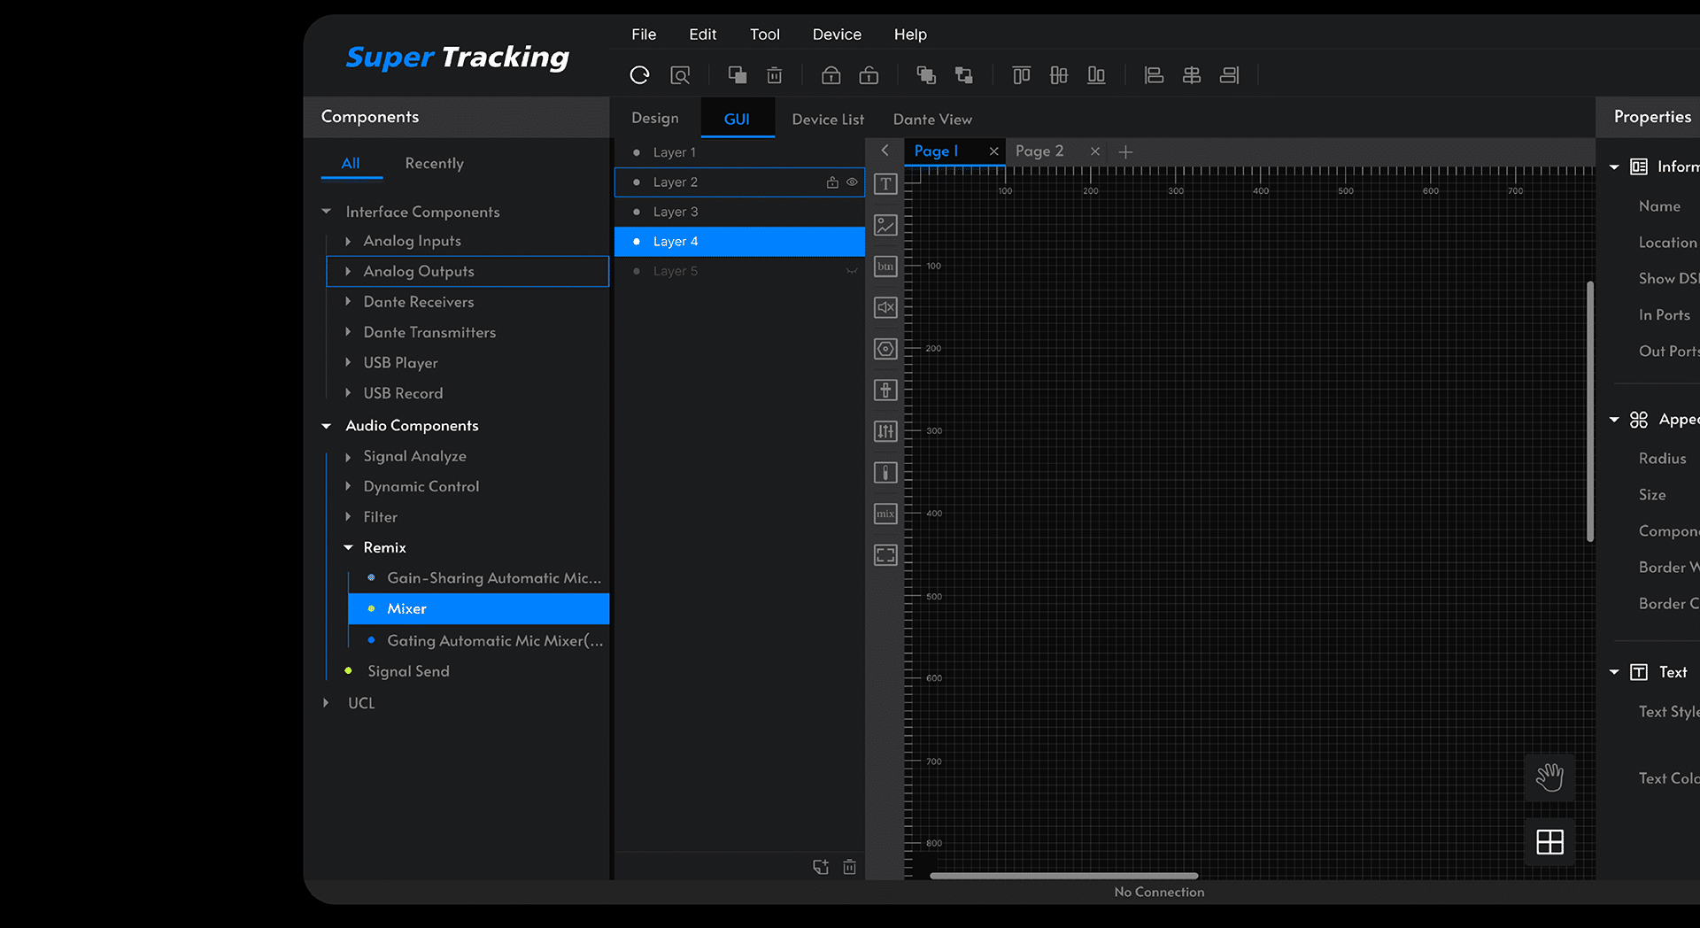Collapse the Remix group
The width and height of the screenshot is (1700, 928).
click(x=348, y=548)
